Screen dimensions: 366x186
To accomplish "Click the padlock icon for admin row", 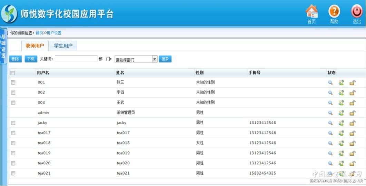I will pyautogui.click(x=352, y=113).
